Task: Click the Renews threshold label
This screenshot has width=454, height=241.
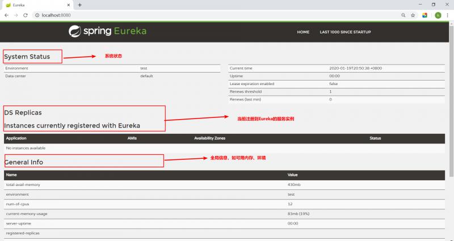Action: [246, 92]
